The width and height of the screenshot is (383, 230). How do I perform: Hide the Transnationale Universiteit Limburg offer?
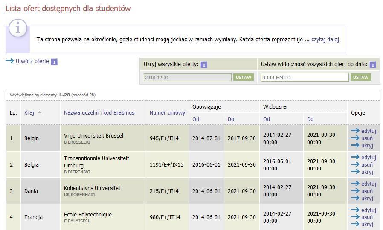[x=367, y=172]
